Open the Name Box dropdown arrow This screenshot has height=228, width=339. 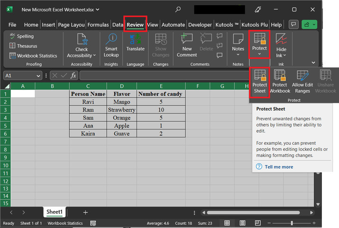(x=38, y=76)
